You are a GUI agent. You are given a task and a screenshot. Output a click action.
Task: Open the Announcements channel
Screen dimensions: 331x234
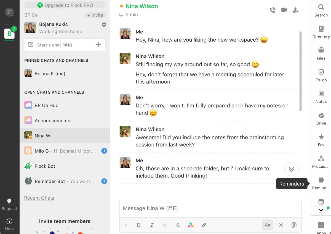pos(52,121)
